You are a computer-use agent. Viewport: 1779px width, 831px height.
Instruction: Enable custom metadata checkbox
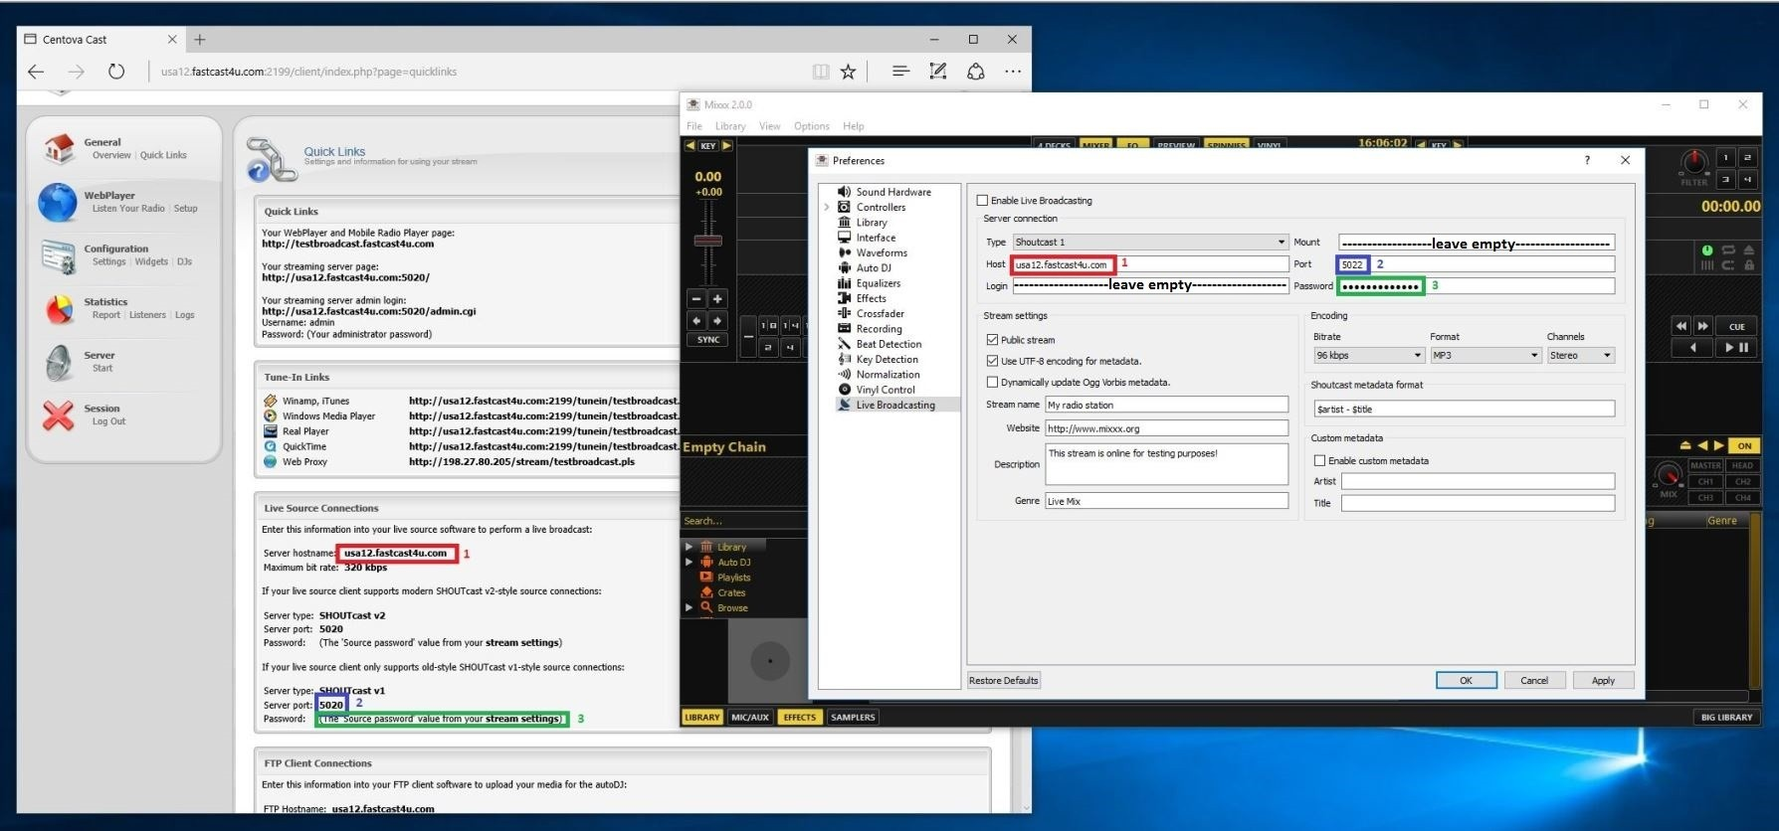[x=1319, y=460]
